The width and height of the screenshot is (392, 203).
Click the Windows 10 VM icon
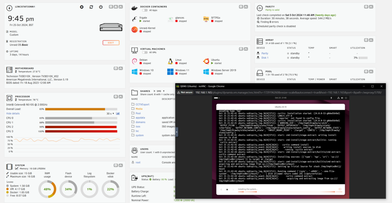coord(134,72)
